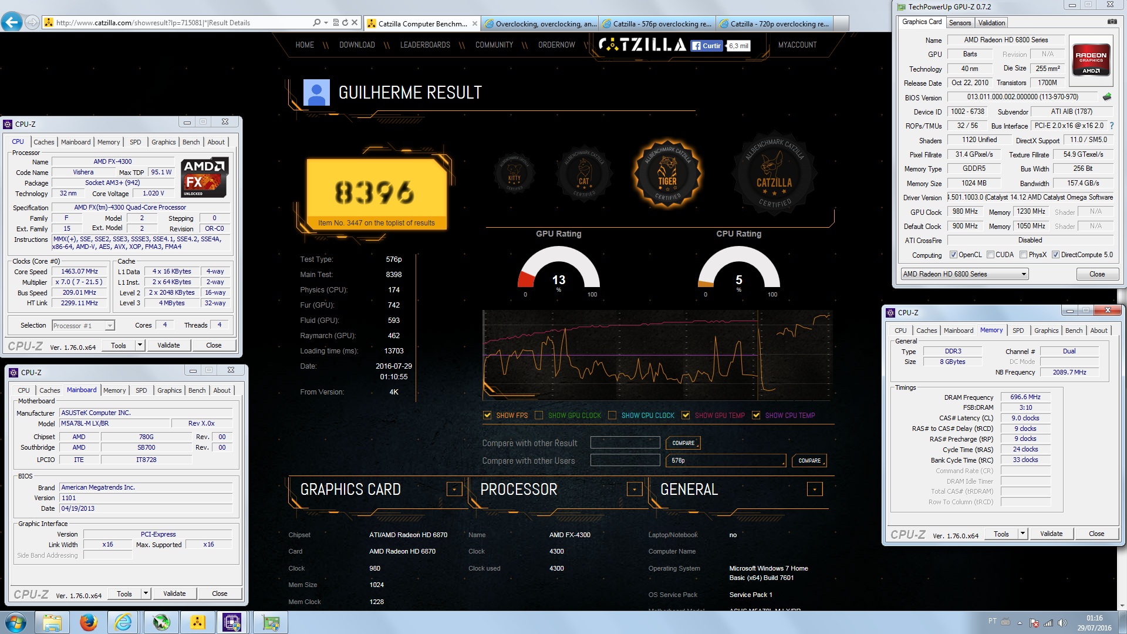Click the volume speaker tray icon
This screenshot has height=634, width=1127.
click(1062, 623)
